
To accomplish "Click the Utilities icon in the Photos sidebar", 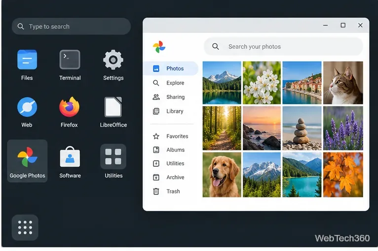I will (156, 163).
